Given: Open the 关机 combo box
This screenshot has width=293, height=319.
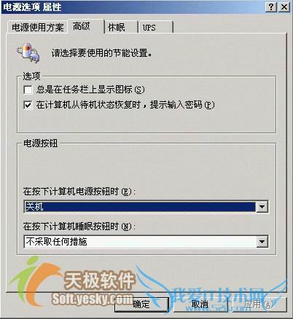Looking at the screenshot, I should [x=146, y=207].
